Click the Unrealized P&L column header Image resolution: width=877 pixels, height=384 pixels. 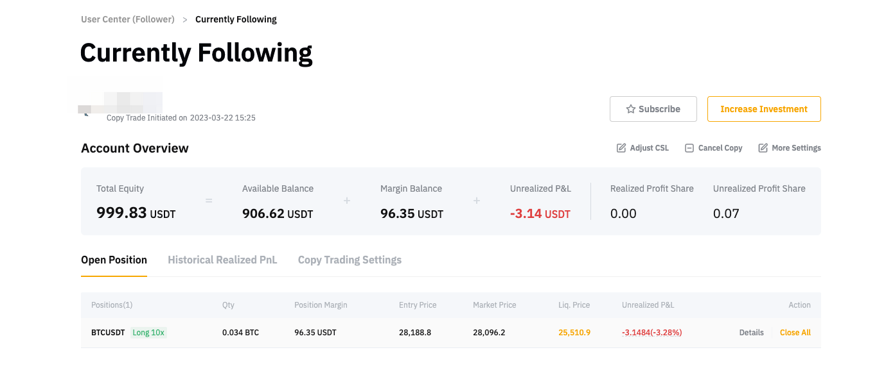pos(648,305)
